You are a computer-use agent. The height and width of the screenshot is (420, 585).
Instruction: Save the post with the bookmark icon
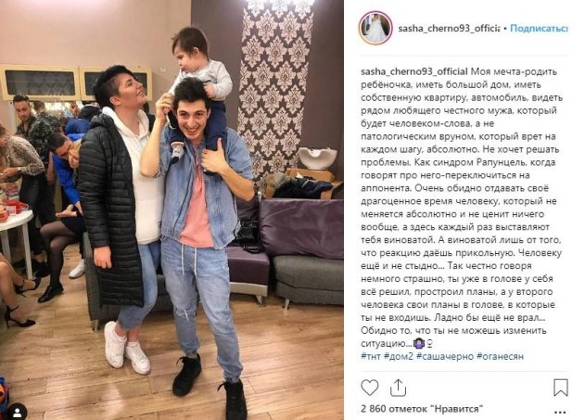click(x=561, y=388)
